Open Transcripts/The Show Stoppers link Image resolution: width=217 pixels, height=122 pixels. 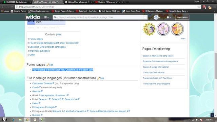pyautogui.click(x=156, y=83)
